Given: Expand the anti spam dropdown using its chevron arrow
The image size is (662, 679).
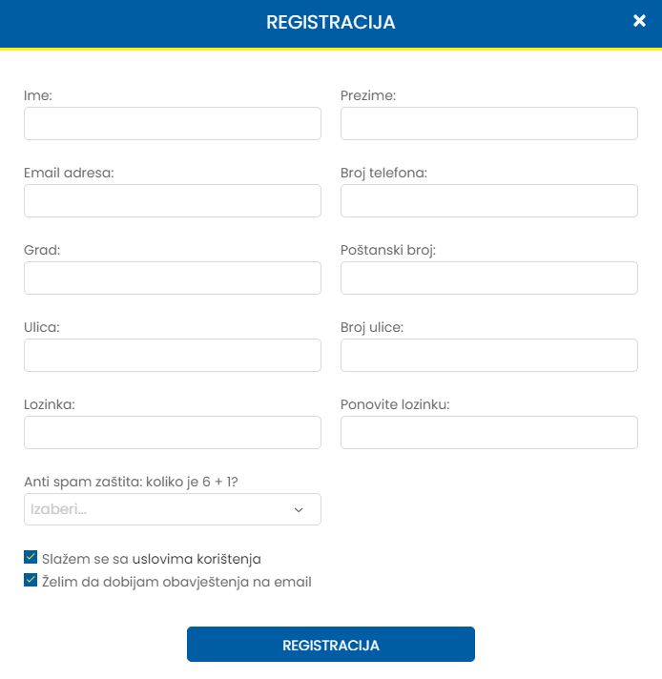Looking at the screenshot, I should [x=299, y=509].
